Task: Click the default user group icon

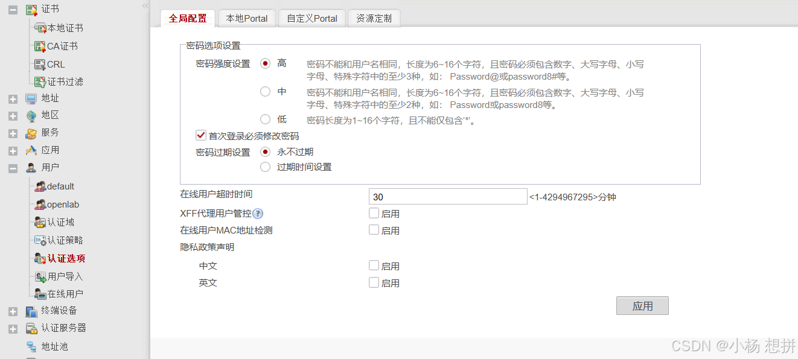Action: (x=40, y=186)
